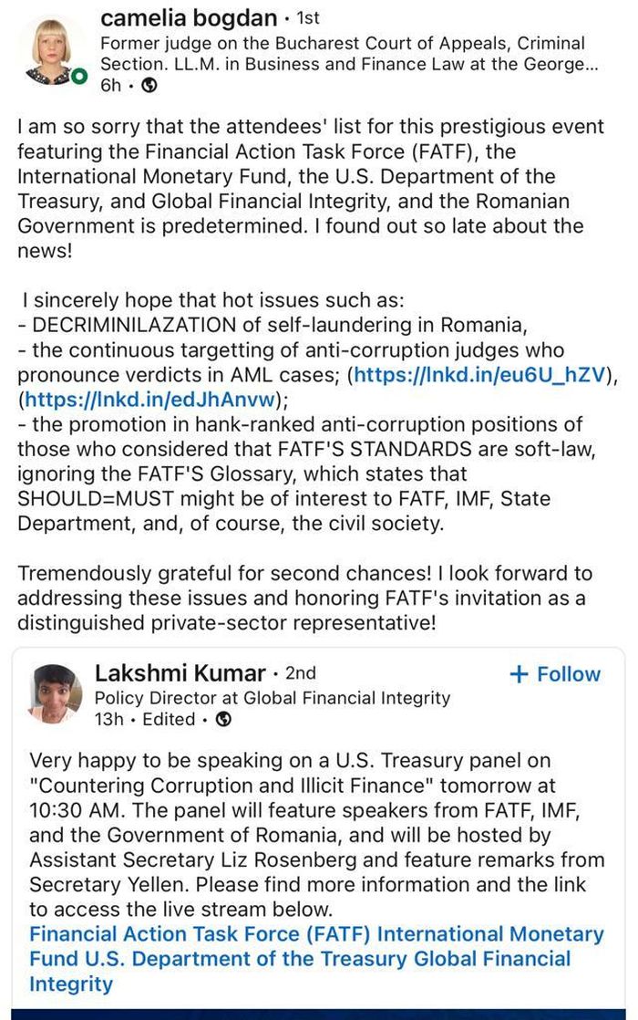
Task: Click the green online status indicator
Action: (79, 77)
